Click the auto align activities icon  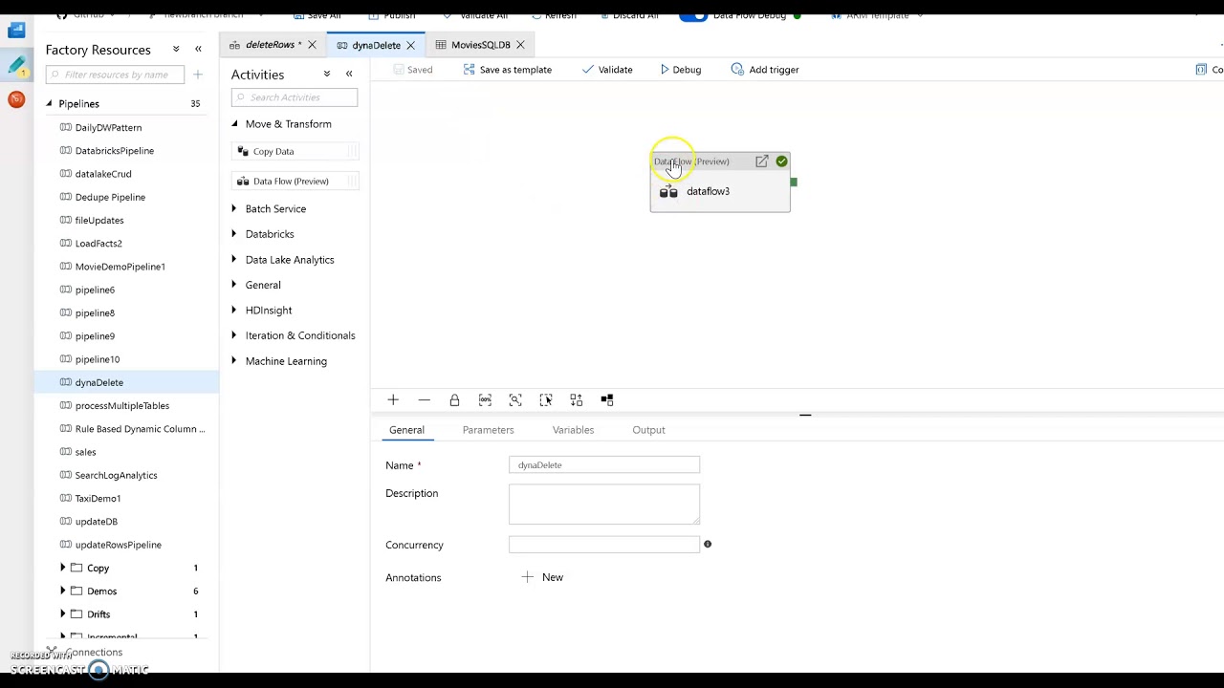click(576, 399)
